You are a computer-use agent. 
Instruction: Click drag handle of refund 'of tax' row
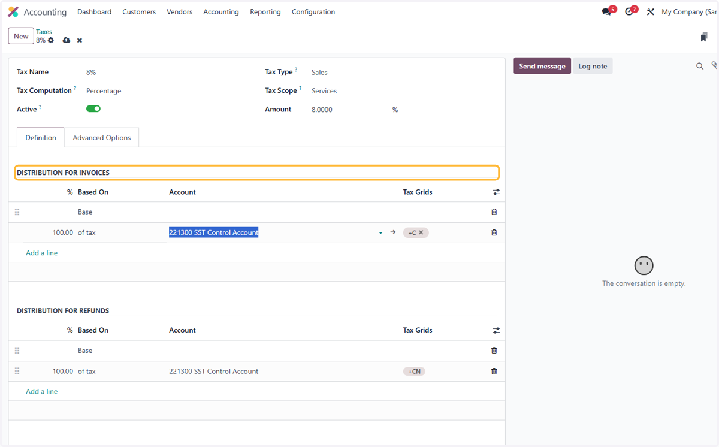click(17, 372)
